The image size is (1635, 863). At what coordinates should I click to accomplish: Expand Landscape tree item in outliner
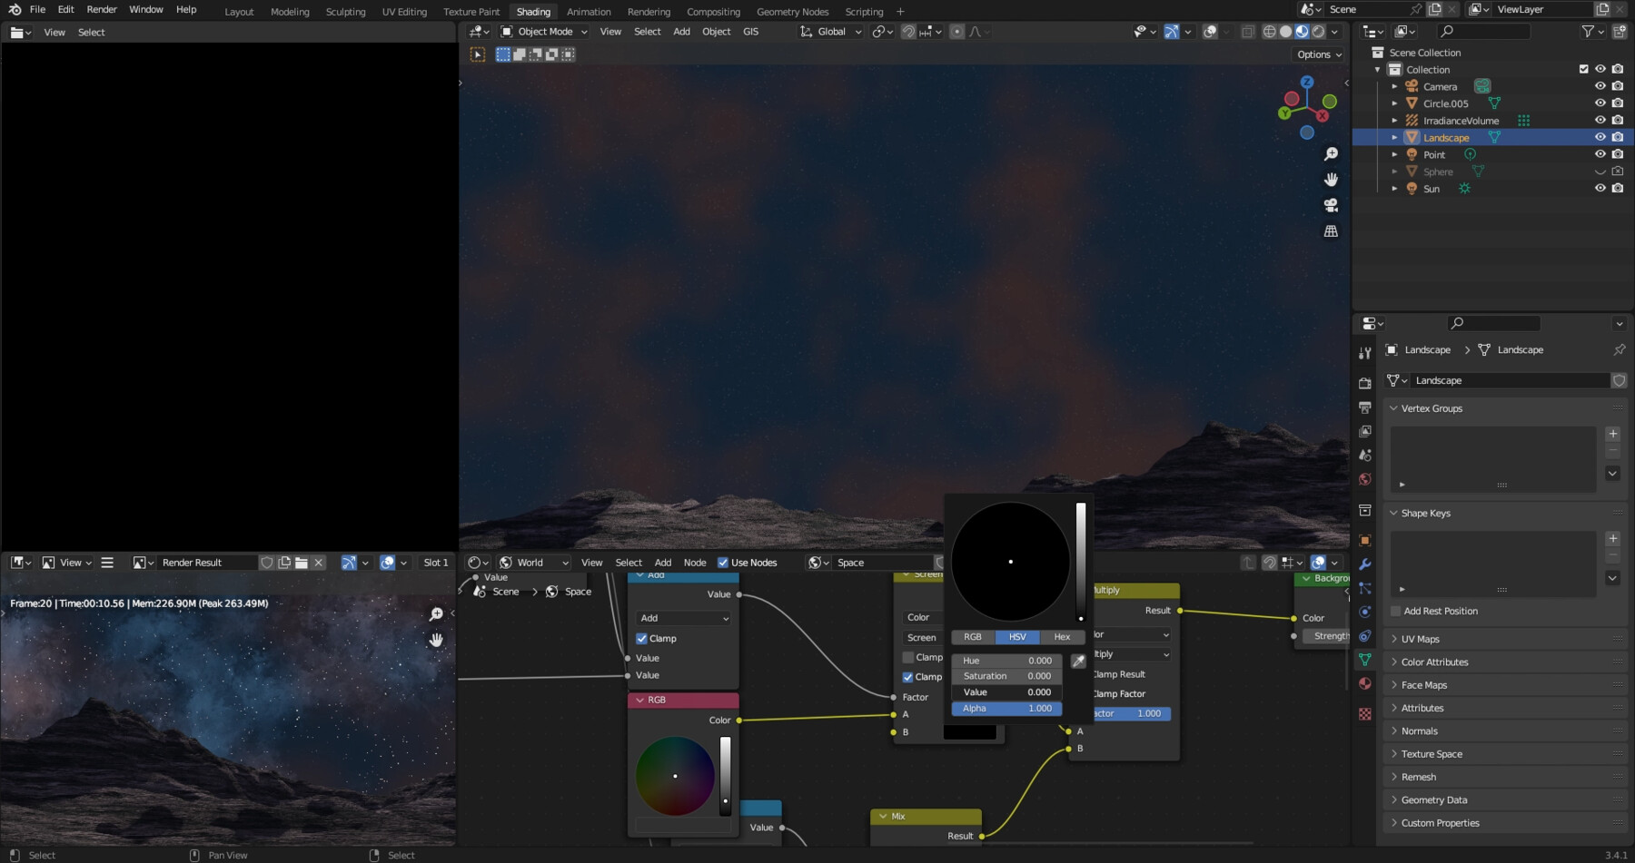1394,138
